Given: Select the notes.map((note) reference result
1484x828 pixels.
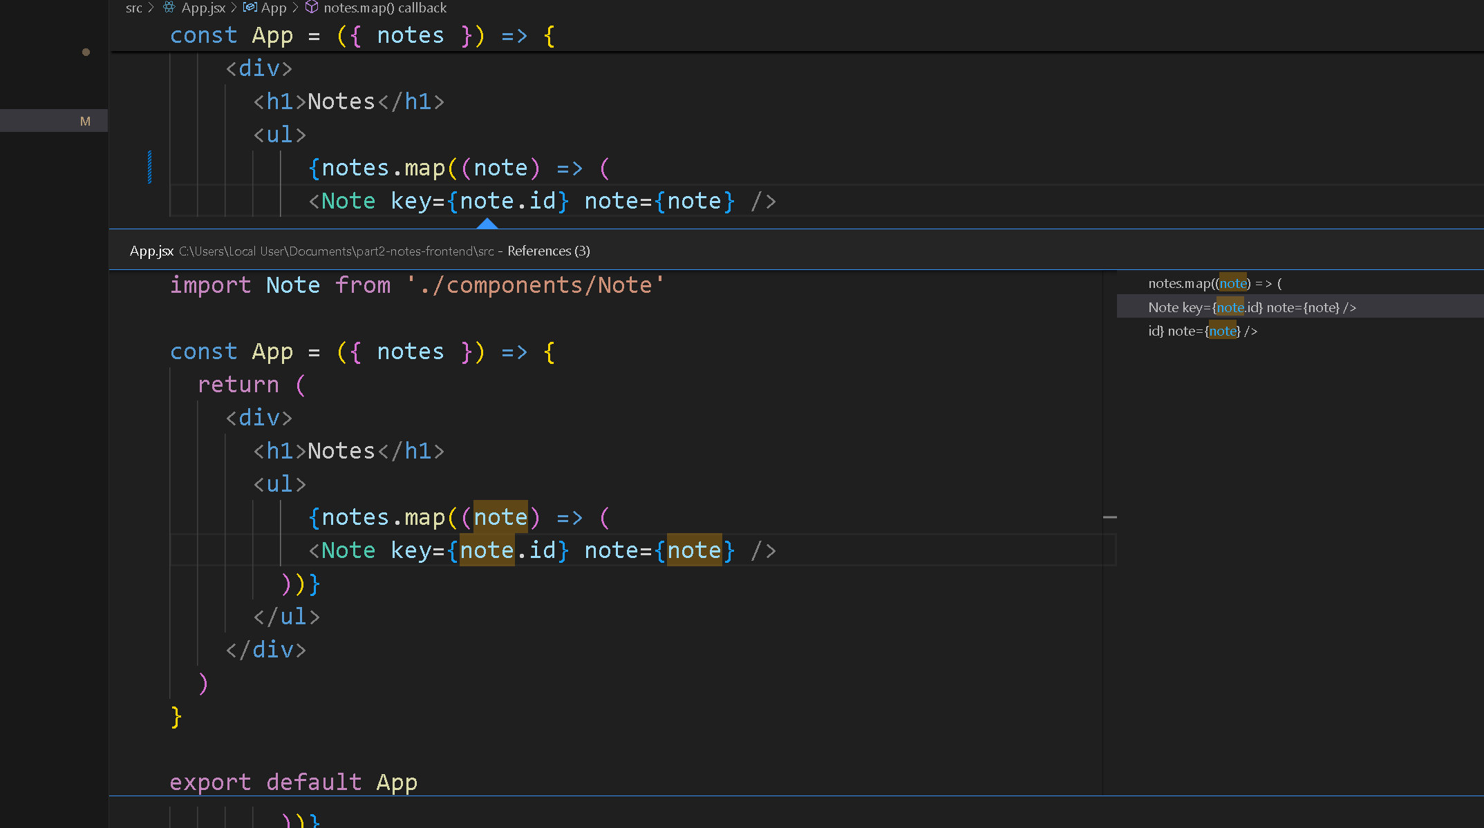Looking at the screenshot, I should point(1214,284).
